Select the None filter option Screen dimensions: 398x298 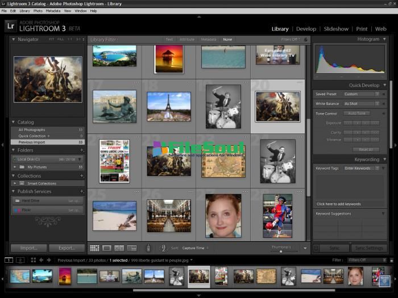227,40
